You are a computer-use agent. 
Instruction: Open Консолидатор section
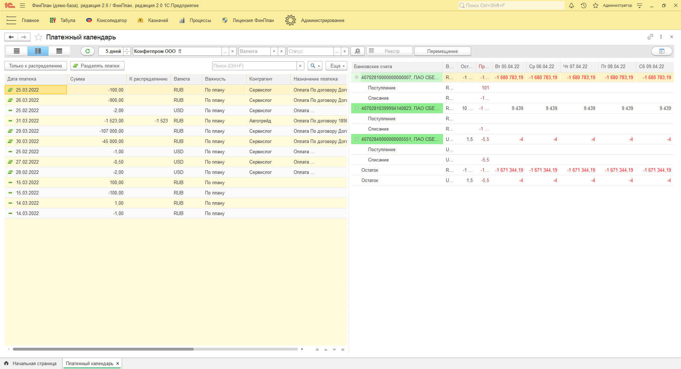tap(106, 20)
